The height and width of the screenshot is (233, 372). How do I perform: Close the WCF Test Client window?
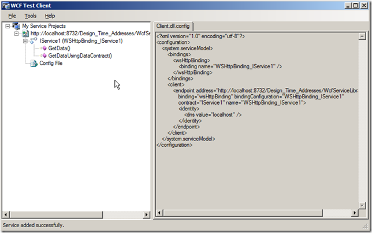tap(364, 5)
